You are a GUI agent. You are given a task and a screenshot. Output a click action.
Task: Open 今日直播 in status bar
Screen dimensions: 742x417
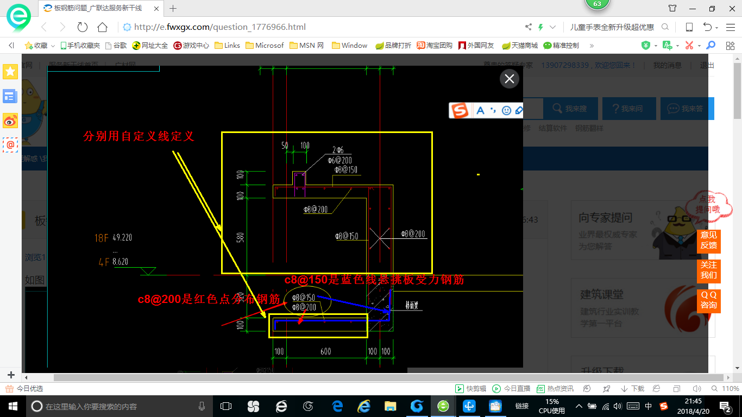pos(511,389)
